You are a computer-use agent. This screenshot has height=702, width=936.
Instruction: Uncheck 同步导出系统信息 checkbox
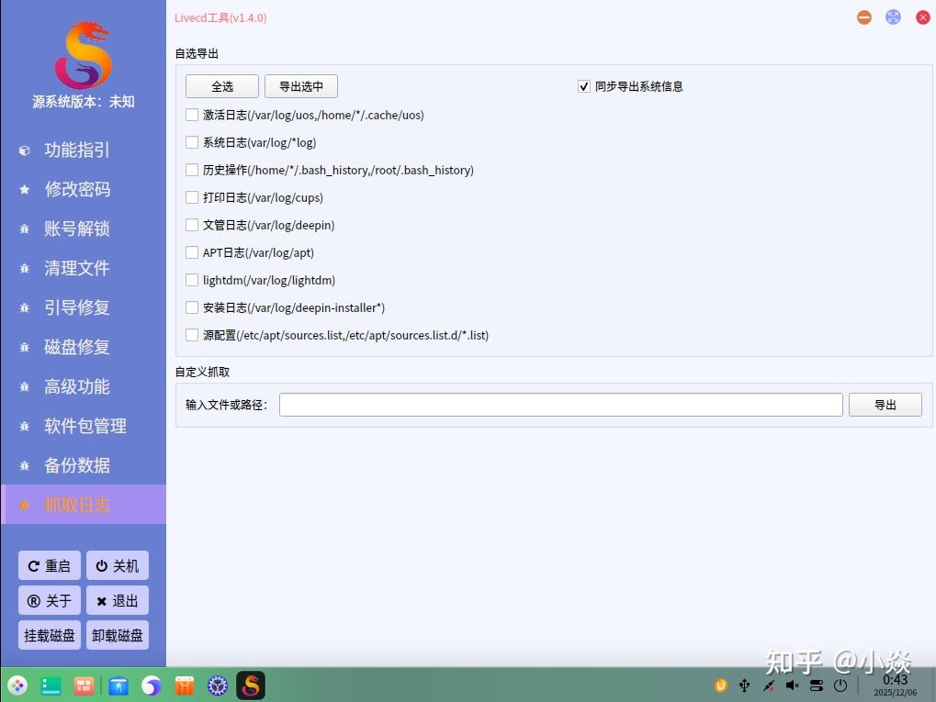pyautogui.click(x=583, y=86)
